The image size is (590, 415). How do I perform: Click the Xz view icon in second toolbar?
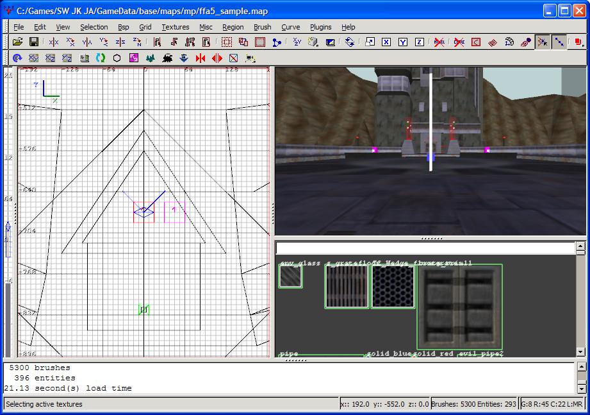coord(51,58)
